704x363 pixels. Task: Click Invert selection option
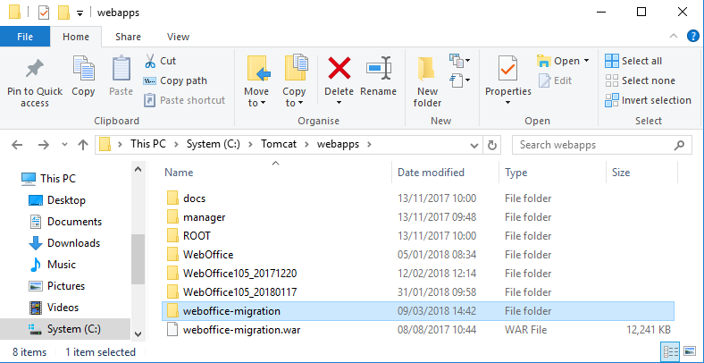coord(648,100)
